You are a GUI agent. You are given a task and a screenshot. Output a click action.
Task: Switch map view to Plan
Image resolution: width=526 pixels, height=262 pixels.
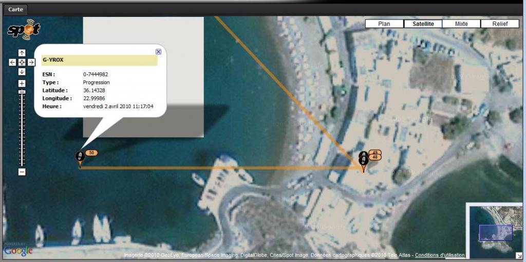(384, 24)
